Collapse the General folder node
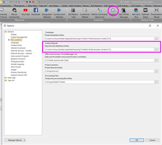This screenshot has height=145, width=162. point(5,32)
